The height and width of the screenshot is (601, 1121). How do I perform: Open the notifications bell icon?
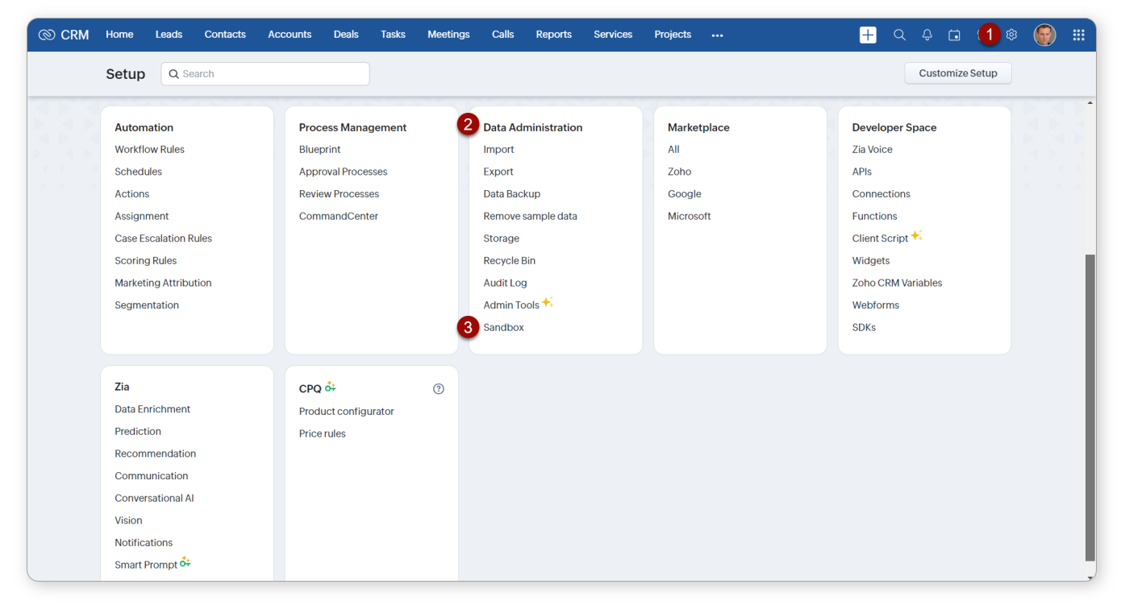pyautogui.click(x=927, y=35)
